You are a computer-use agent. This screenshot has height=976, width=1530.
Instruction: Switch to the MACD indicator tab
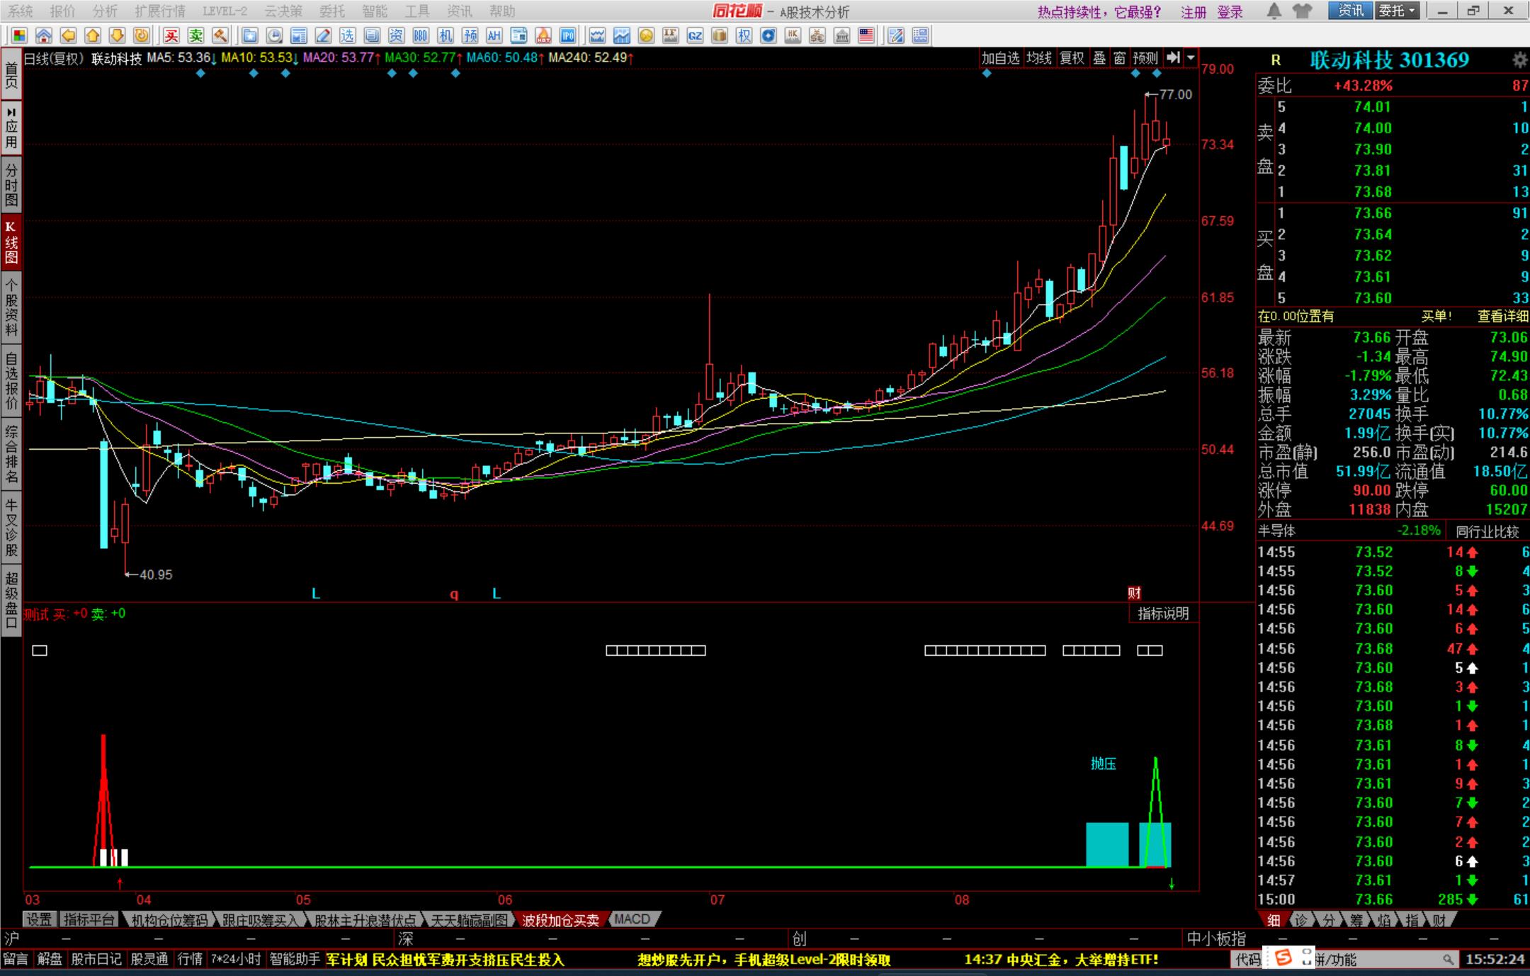tap(633, 919)
